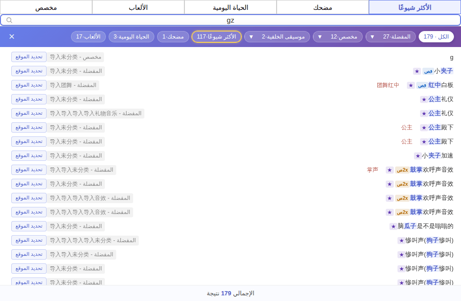Click the star icon beside 小夹子加速
The image size is (461, 301).
[418, 156]
